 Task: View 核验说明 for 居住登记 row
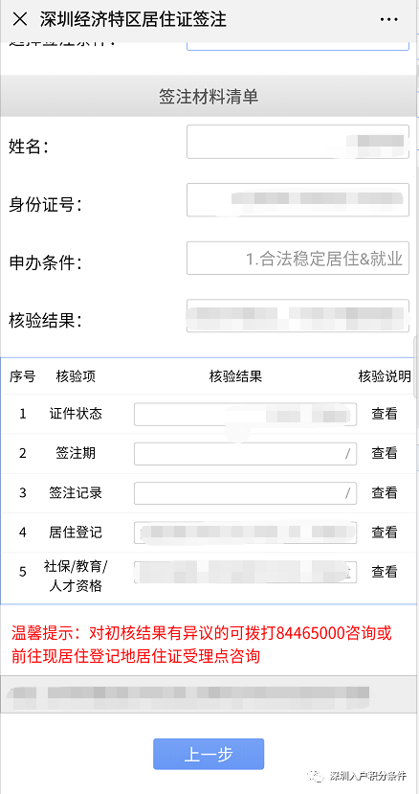pos(385,533)
